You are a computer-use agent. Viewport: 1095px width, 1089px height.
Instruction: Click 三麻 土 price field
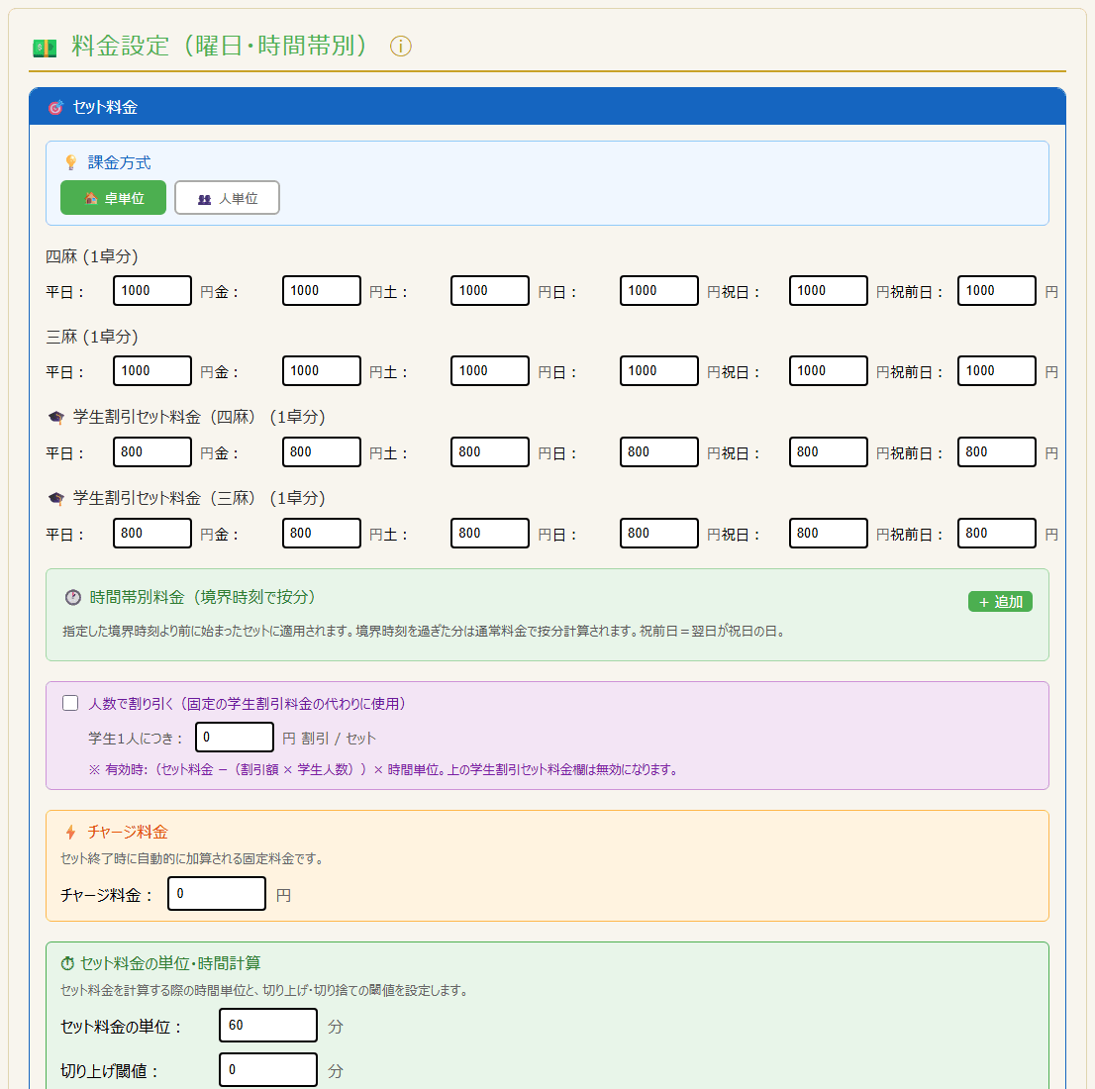pyautogui.click(x=489, y=371)
